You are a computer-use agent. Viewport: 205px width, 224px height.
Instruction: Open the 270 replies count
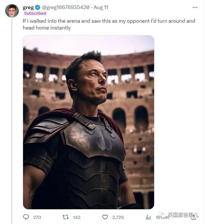[x=37, y=217]
